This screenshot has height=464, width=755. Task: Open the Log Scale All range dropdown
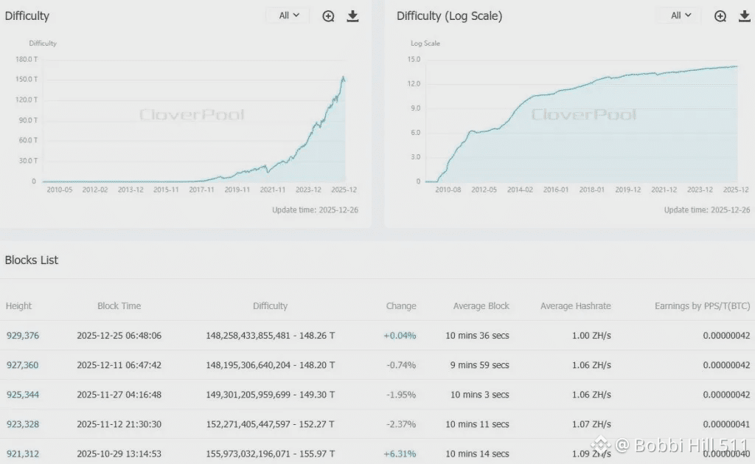pyautogui.click(x=681, y=15)
